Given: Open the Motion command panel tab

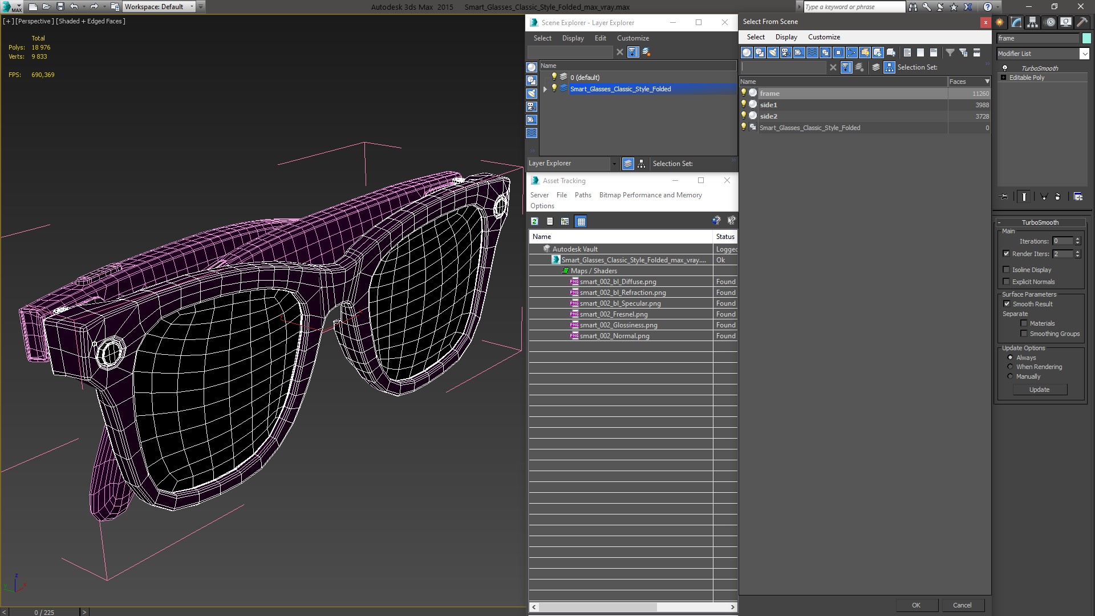Looking at the screenshot, I should click(1050, 22).
